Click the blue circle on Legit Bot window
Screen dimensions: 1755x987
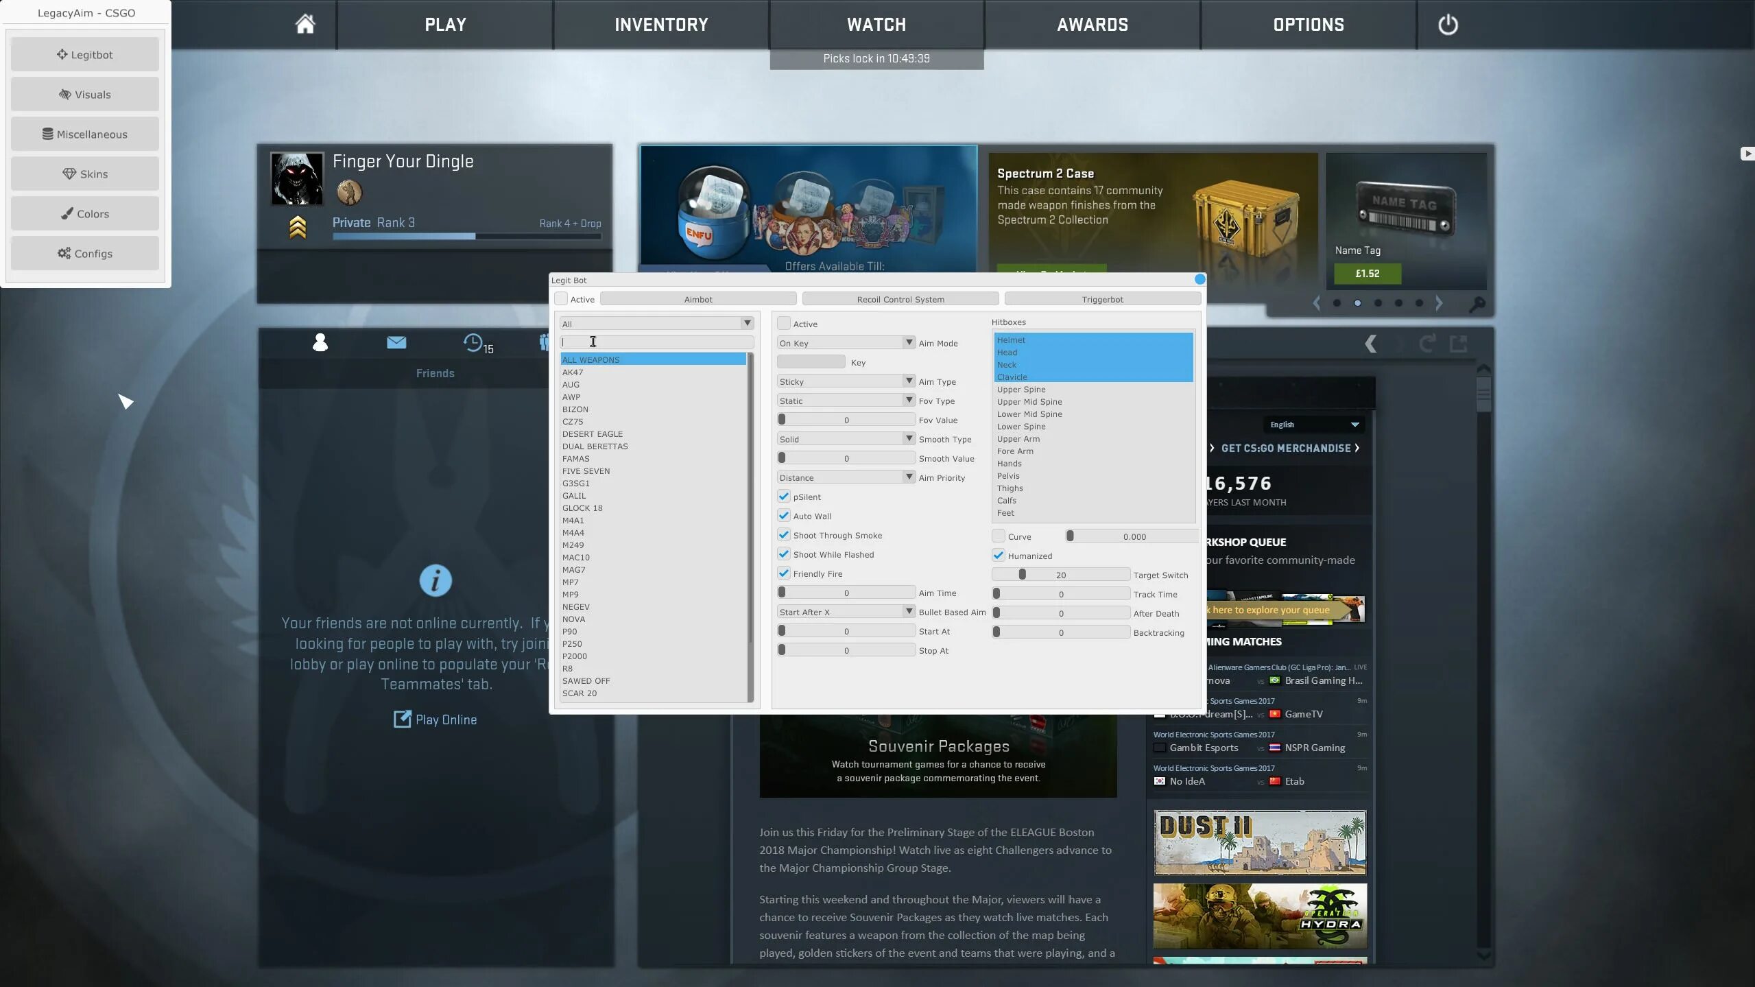(1199, 279)
